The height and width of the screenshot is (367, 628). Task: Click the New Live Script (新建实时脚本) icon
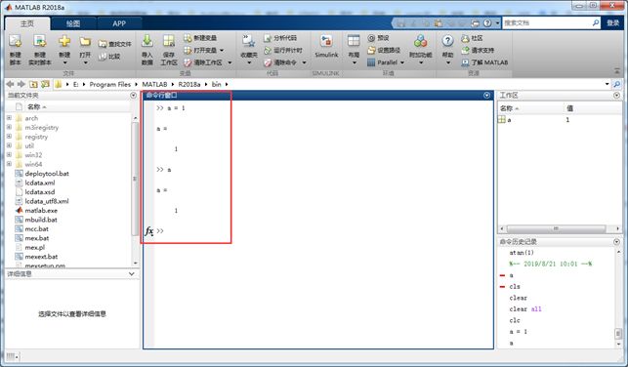pyautogui.click(x=40, y=41)
